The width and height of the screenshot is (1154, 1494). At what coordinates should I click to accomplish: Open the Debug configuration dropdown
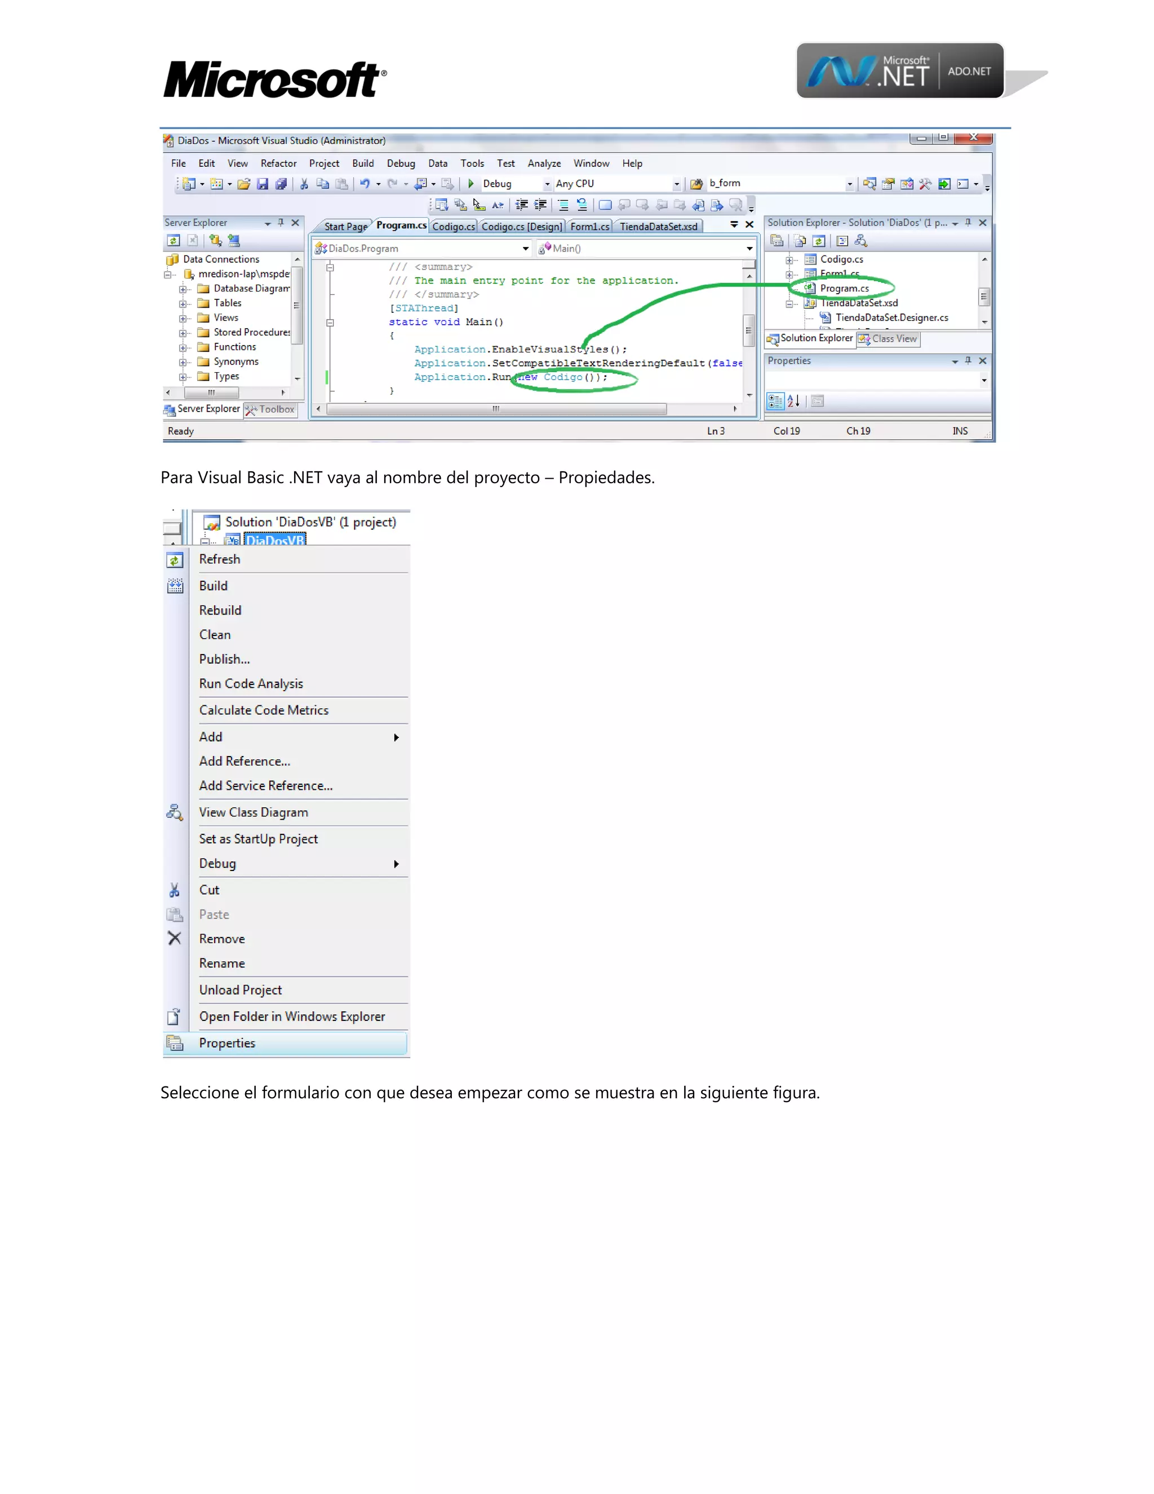pyautogui.click(x=548, y=184)
